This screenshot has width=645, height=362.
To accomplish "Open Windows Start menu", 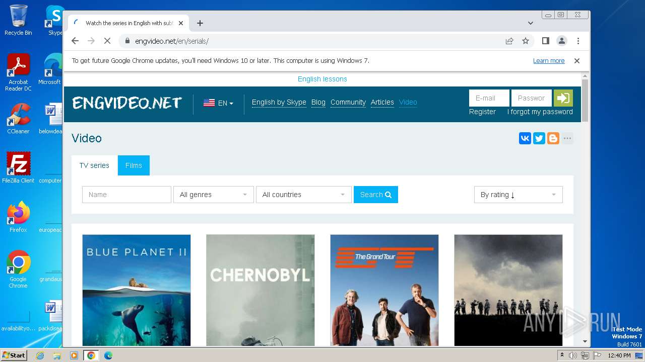I will pyautogui.click(x=14, y=355).
